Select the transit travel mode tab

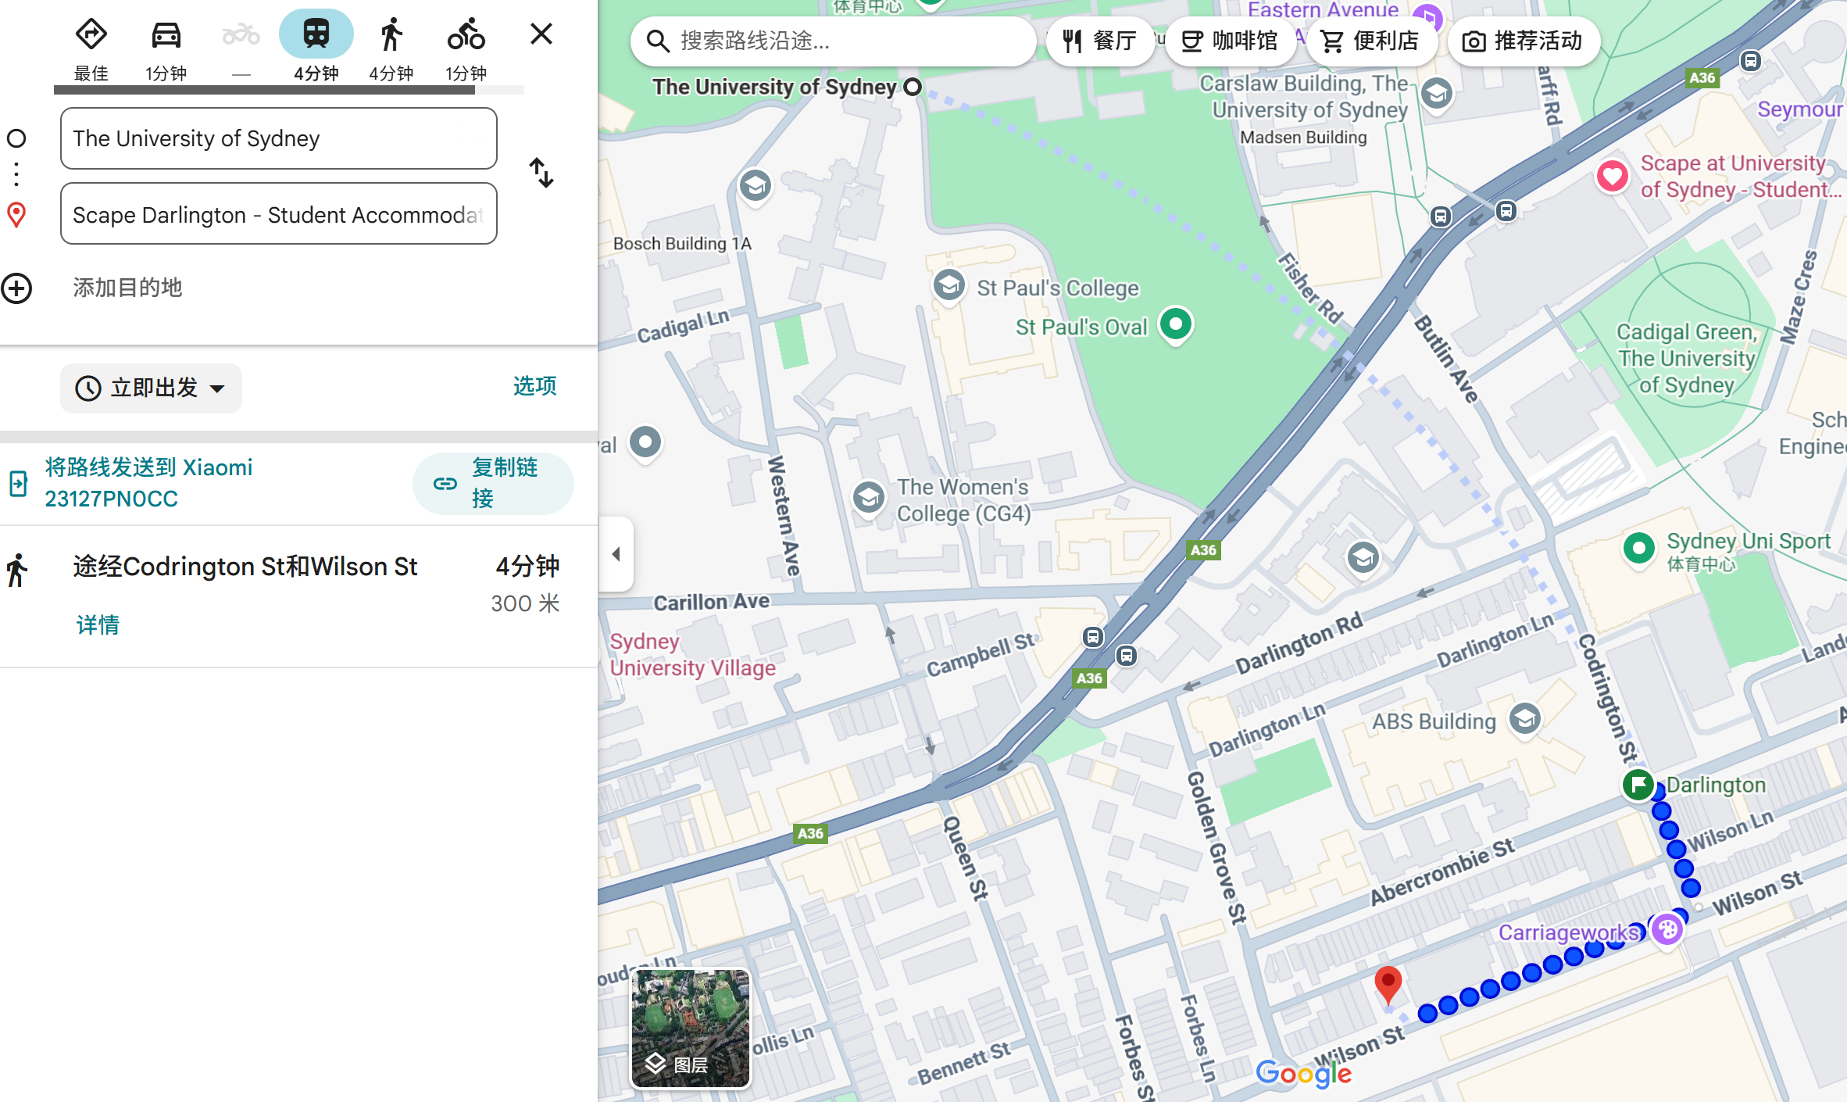point(316,35)
